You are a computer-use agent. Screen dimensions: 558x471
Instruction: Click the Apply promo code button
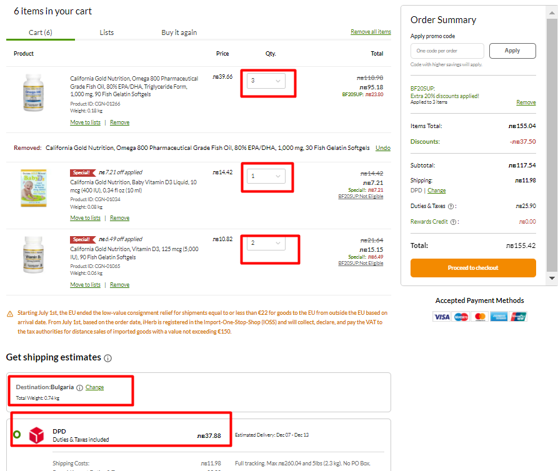[512, 51]
